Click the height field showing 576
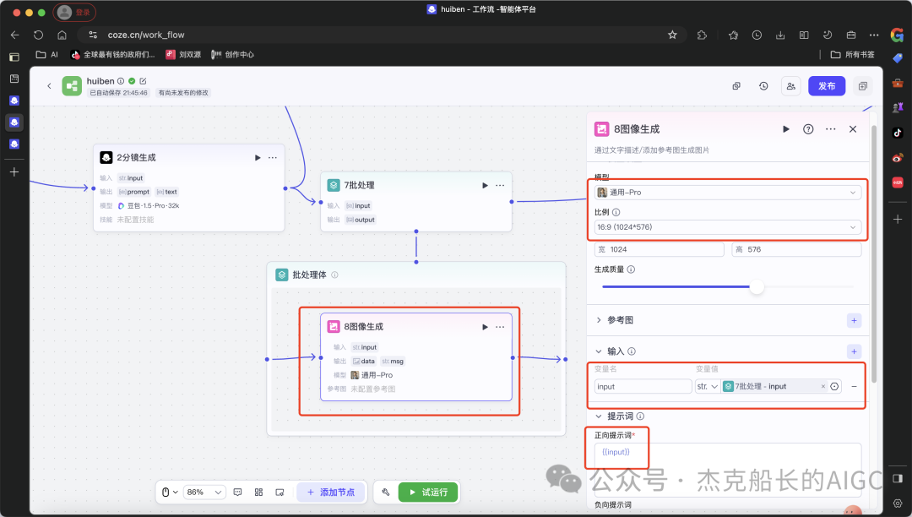 point(796,249)
